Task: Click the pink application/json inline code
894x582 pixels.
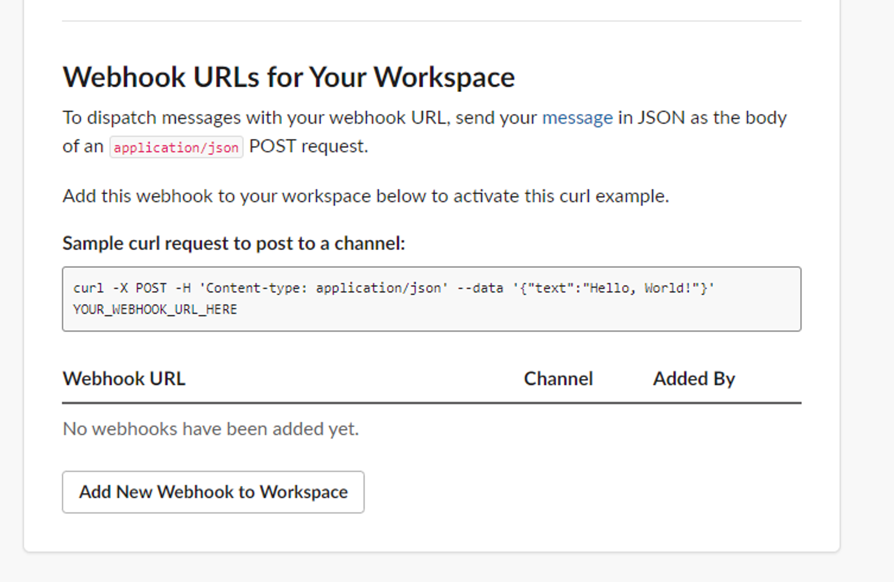Action: 176,148
